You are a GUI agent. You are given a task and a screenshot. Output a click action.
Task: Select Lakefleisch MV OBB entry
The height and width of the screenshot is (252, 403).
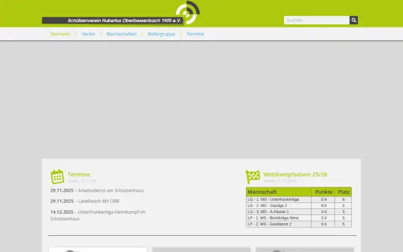[85, 201]
